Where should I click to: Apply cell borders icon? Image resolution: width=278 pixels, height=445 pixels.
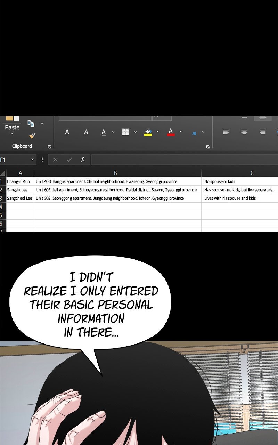[125, 132]
